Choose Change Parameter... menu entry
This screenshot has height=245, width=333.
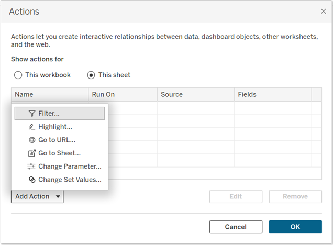60,166
